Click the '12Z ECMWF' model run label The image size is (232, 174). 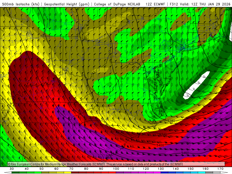click(x=155, y=4)
